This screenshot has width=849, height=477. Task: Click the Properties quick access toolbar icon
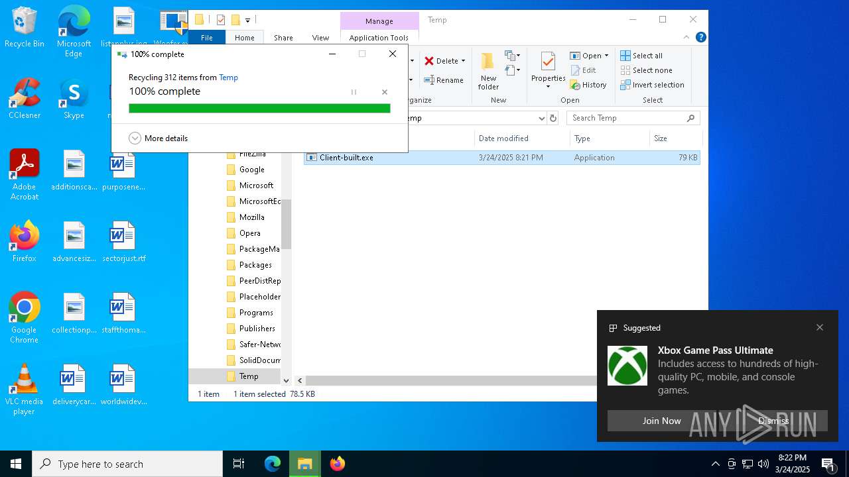pyautogui.click(x=221, y=20)
